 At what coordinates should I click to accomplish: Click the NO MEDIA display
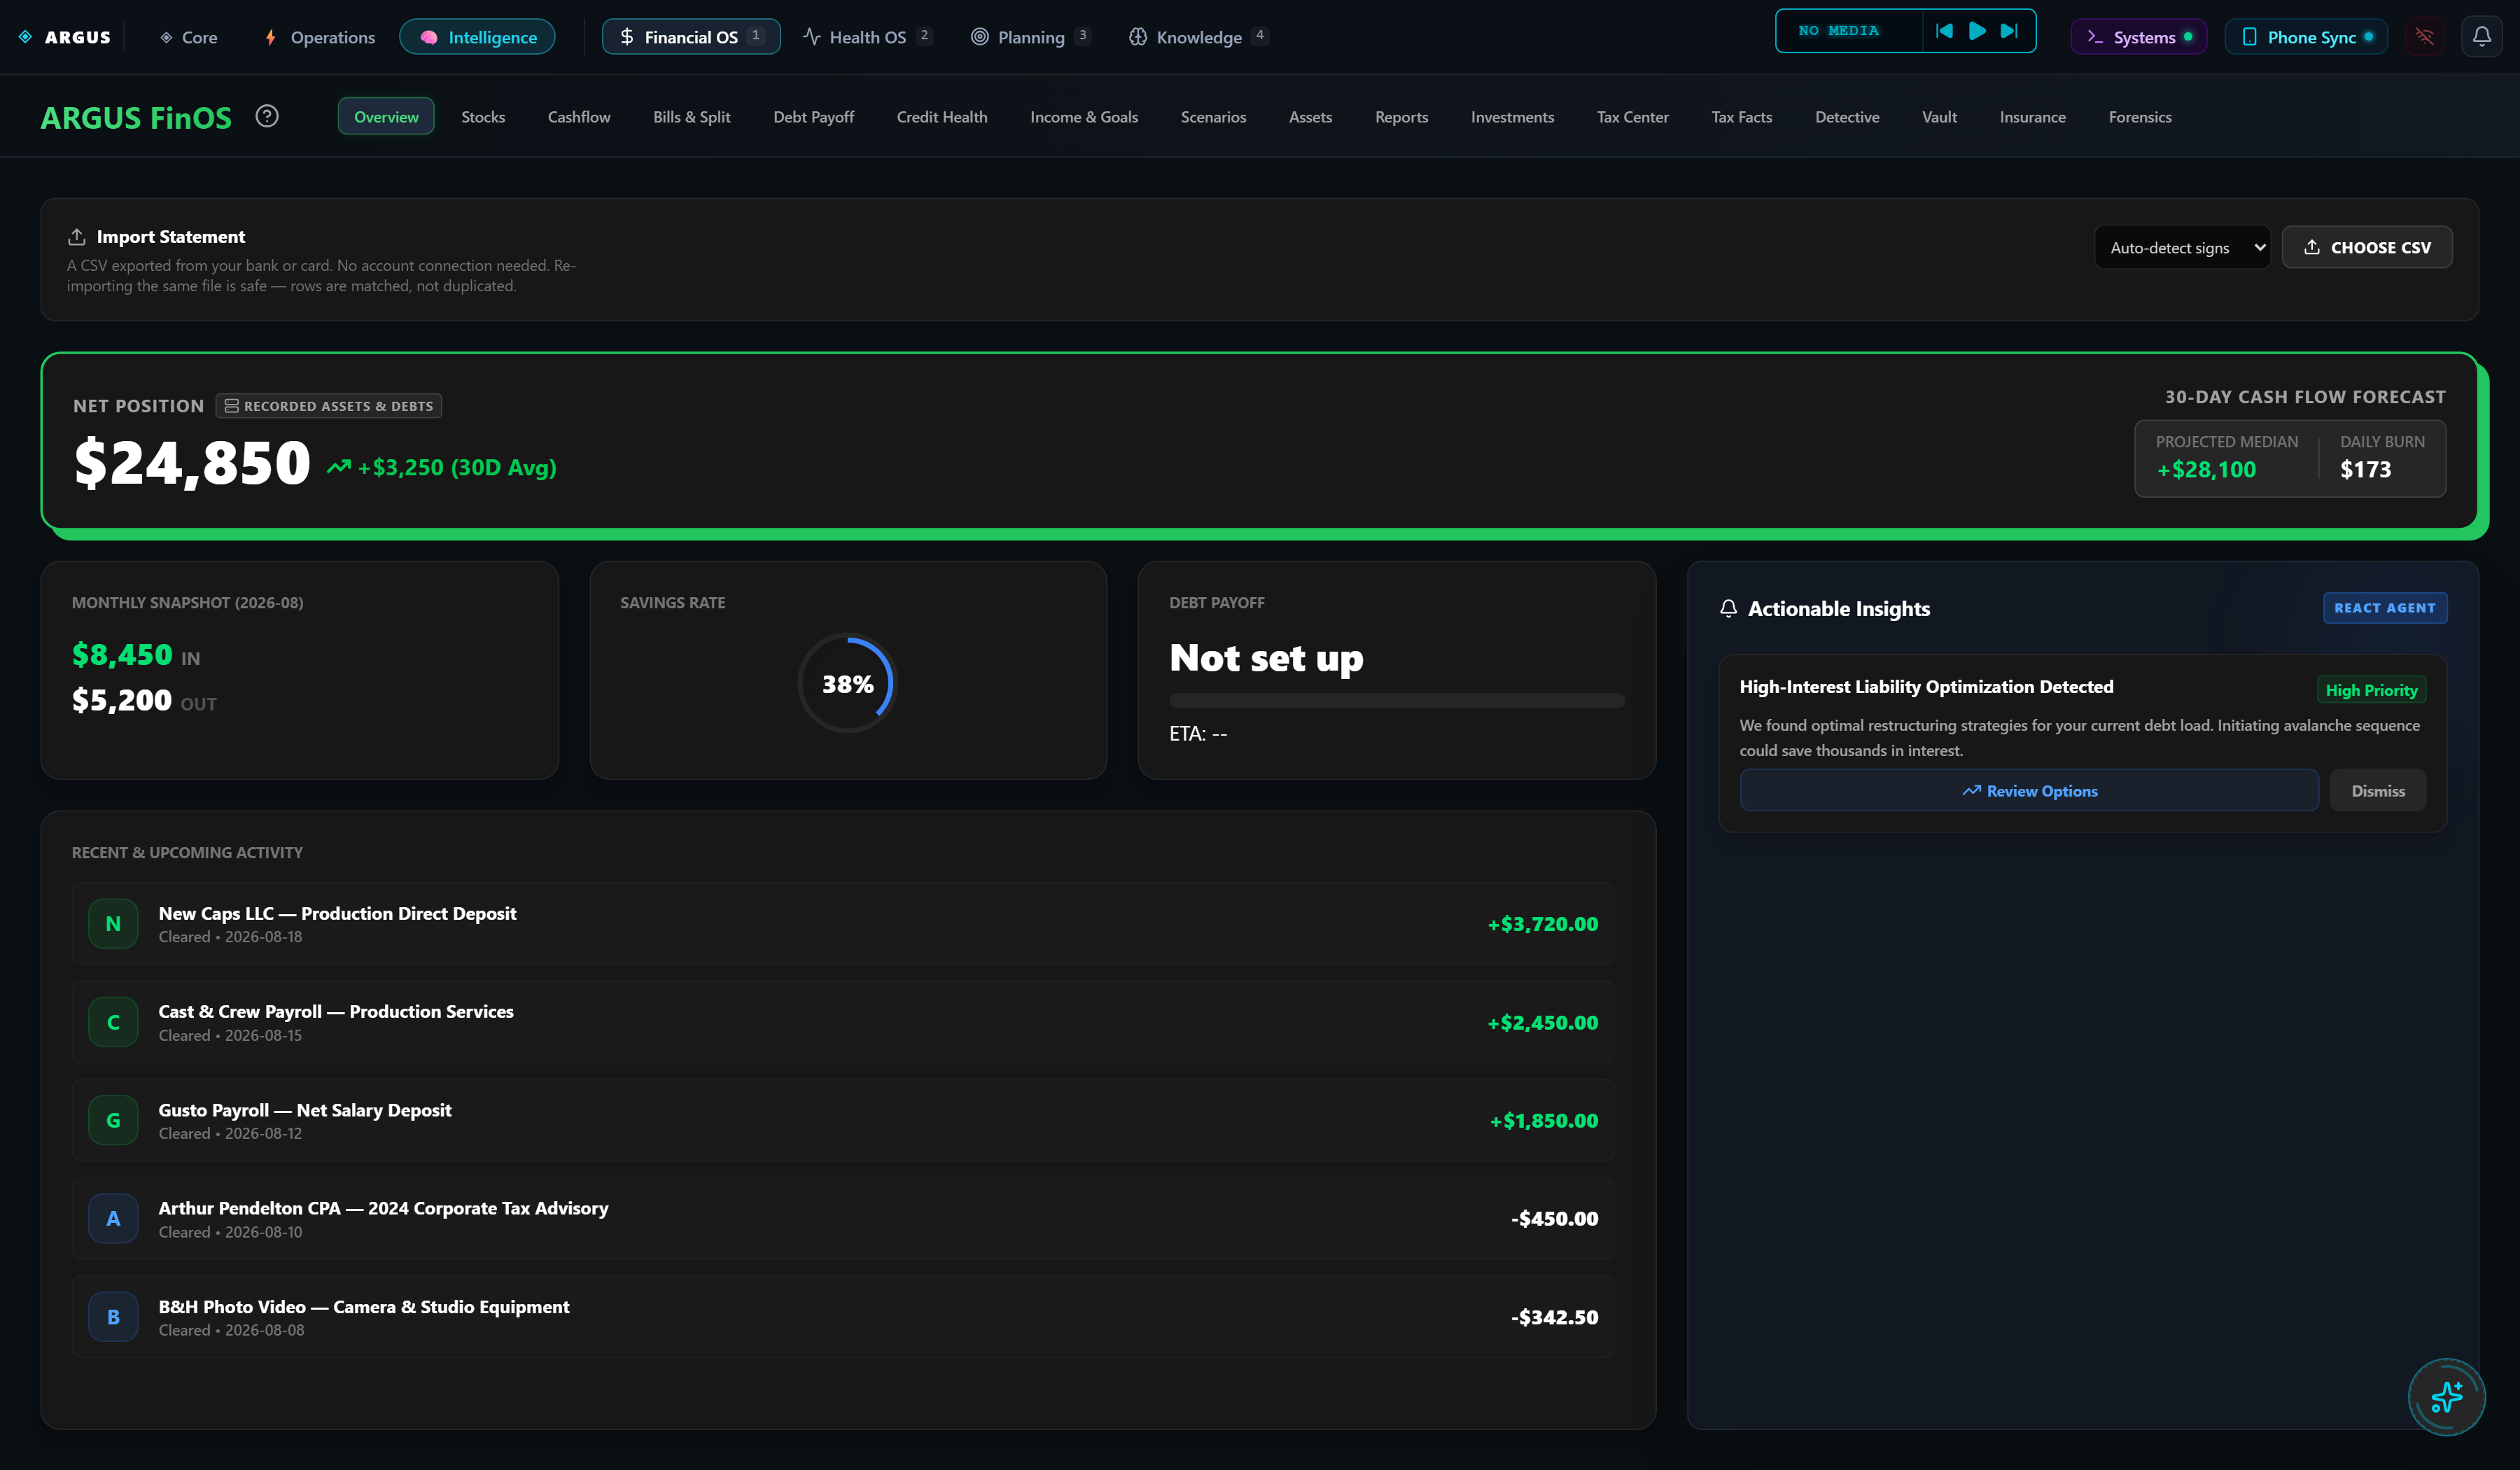click(x=1838, y=31)
